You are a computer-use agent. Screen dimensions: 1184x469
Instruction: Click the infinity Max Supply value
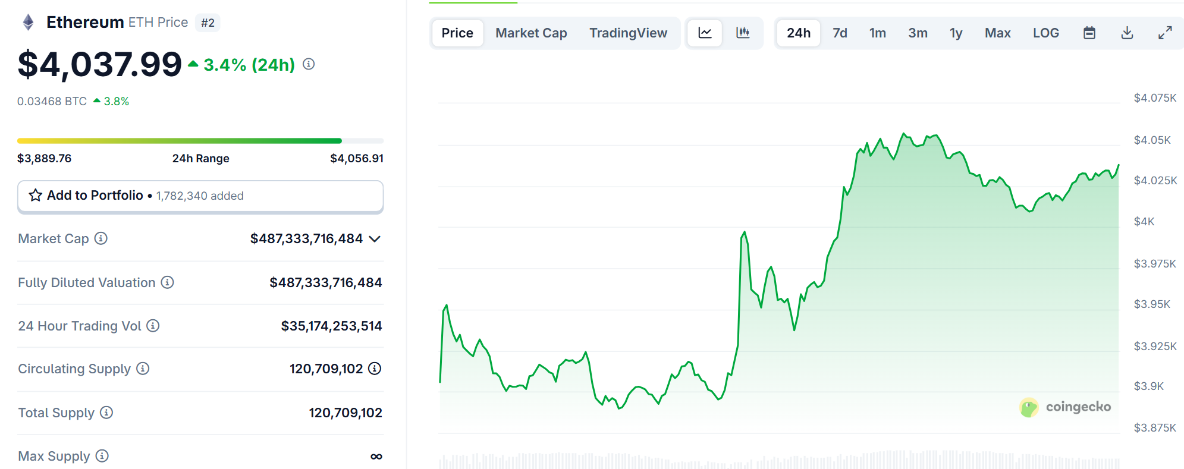(376, 457)
